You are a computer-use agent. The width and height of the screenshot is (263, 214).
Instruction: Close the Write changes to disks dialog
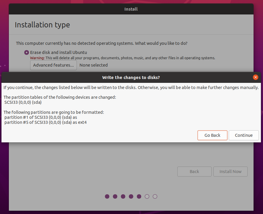pos(256,77)
